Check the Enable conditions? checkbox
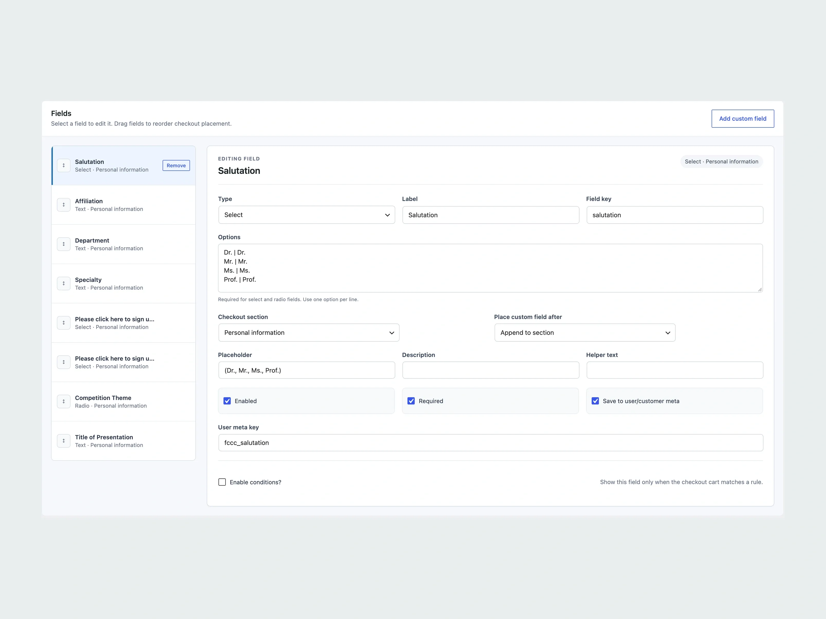The image size is (826, 619). click(x=222, y=482)
